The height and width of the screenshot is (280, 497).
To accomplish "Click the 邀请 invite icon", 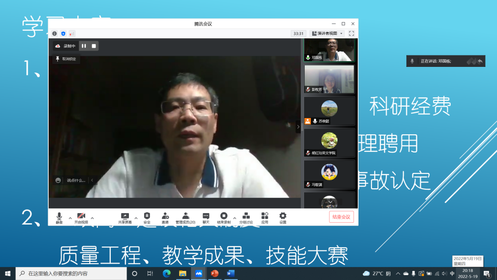I will tap(165, 217).
